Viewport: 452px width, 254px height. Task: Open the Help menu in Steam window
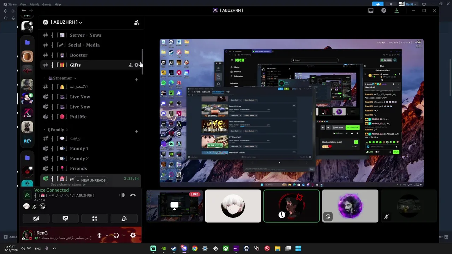click(x=58, y=4)
